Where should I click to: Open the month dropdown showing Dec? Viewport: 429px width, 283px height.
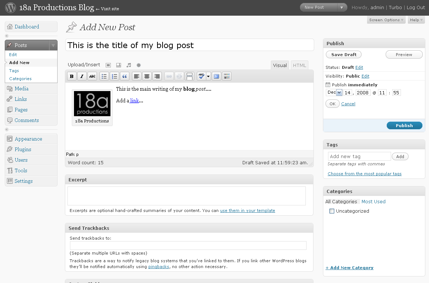coord(334,93)
